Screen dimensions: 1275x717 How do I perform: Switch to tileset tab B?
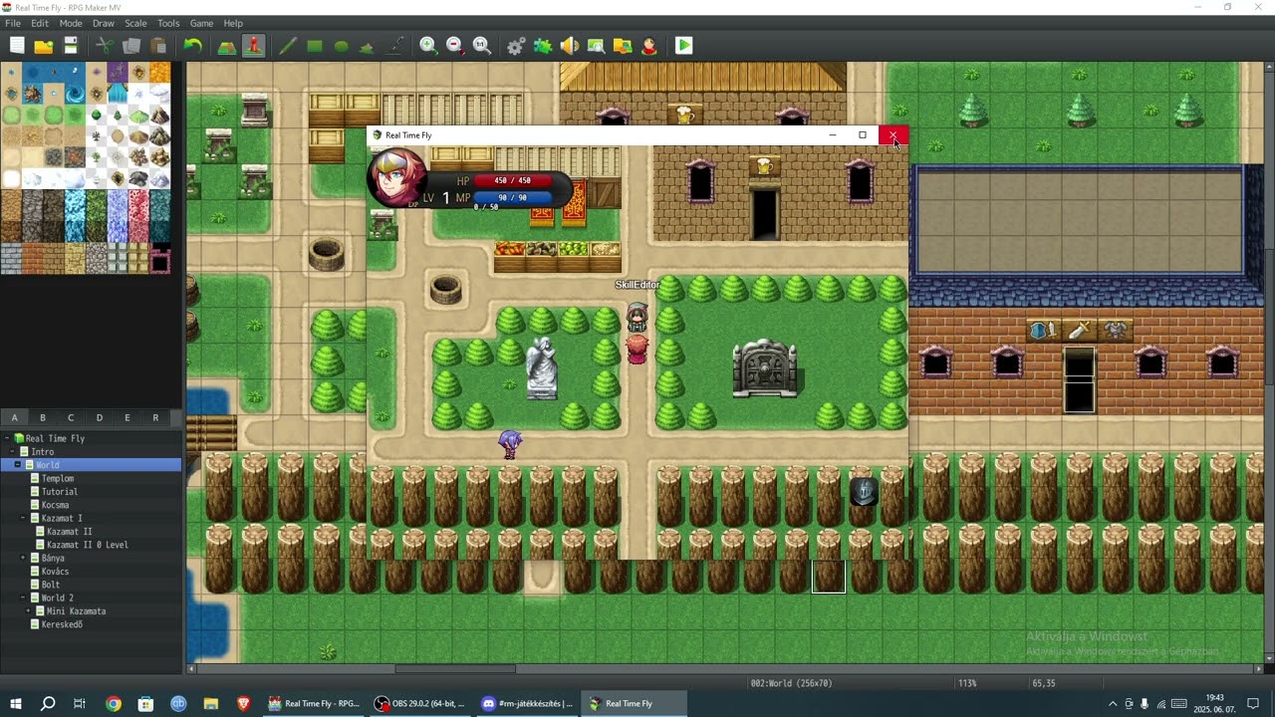coord(43,418)
